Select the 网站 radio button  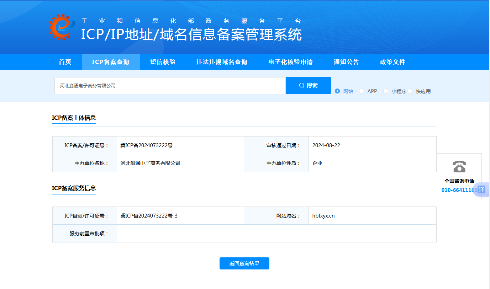[338, 91]
